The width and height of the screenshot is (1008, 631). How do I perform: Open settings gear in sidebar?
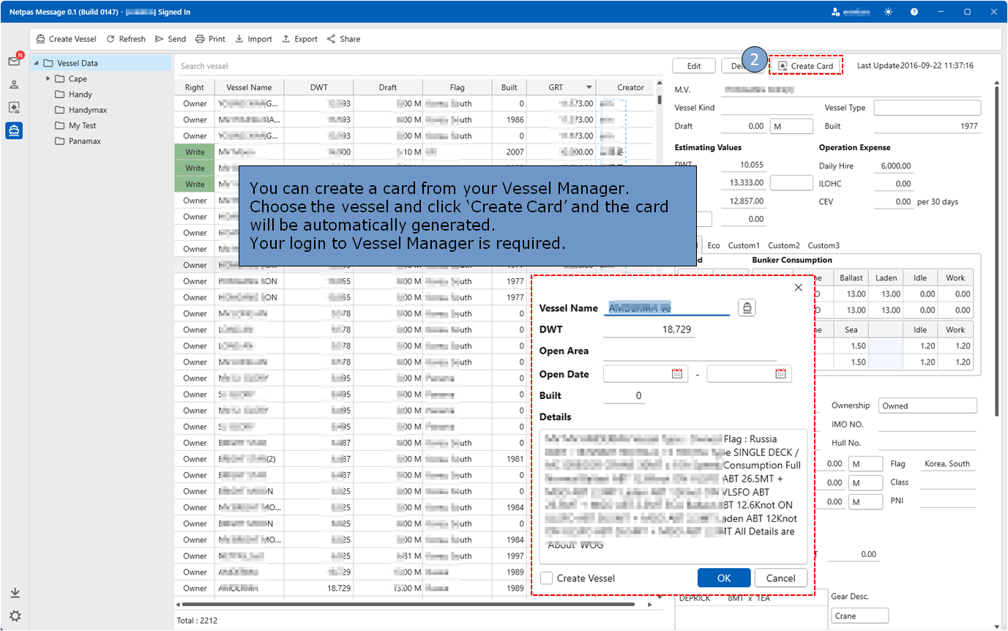click(x=15, y=616)
